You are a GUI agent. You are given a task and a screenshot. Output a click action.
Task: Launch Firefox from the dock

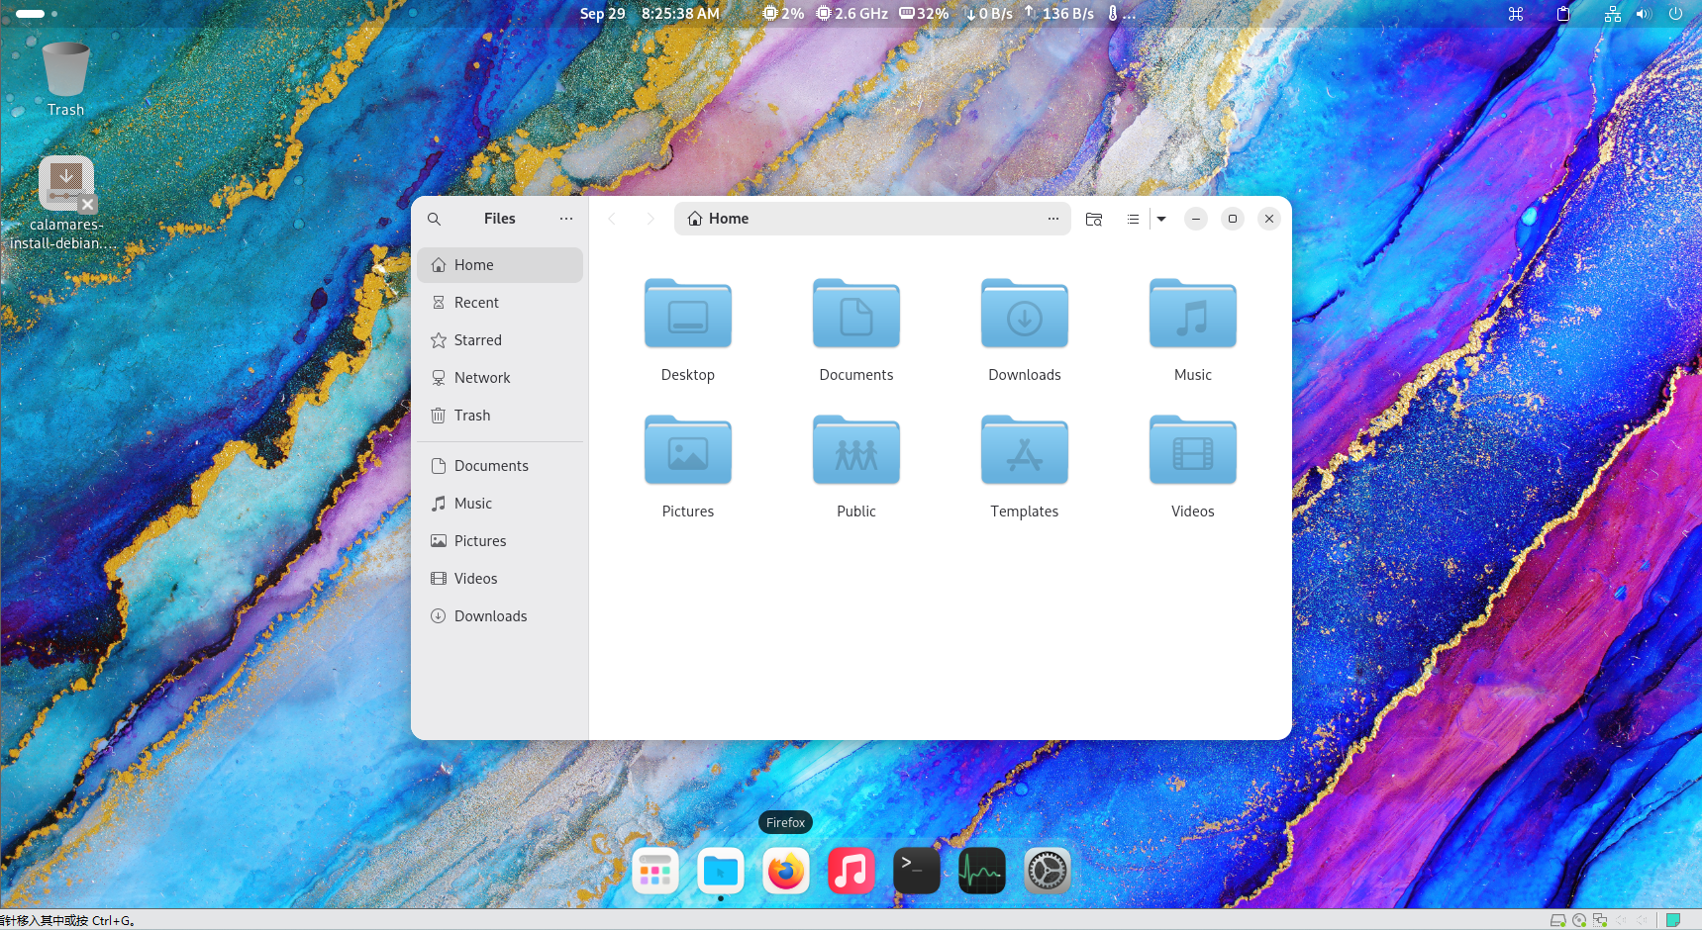786,872
